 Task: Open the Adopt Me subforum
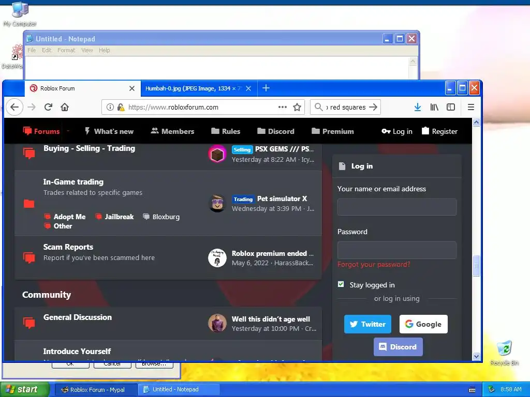[70, 217]
